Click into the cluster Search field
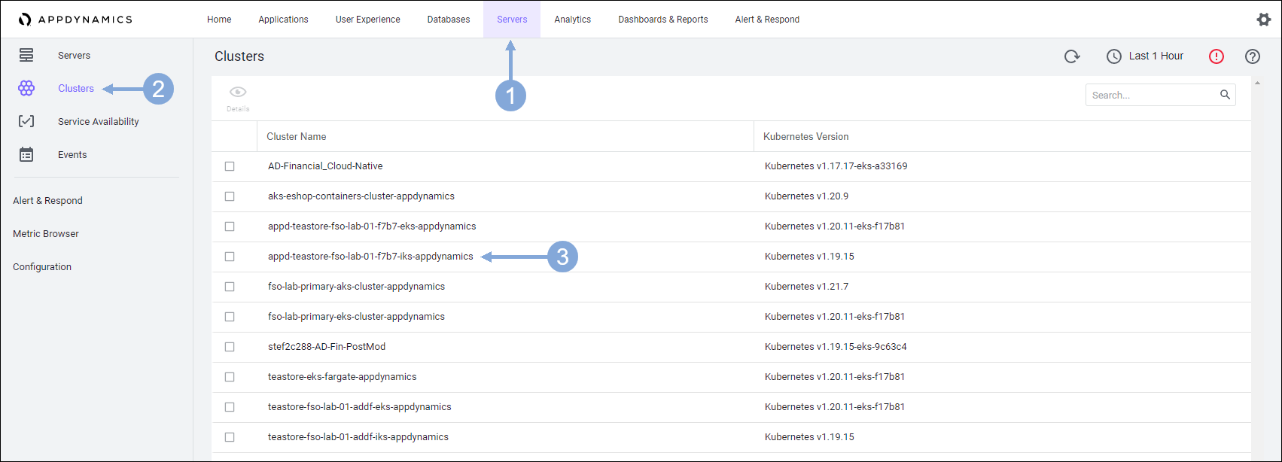Screen dimensions: 1282x462 pyautogui.click(x=1152, y=96)
